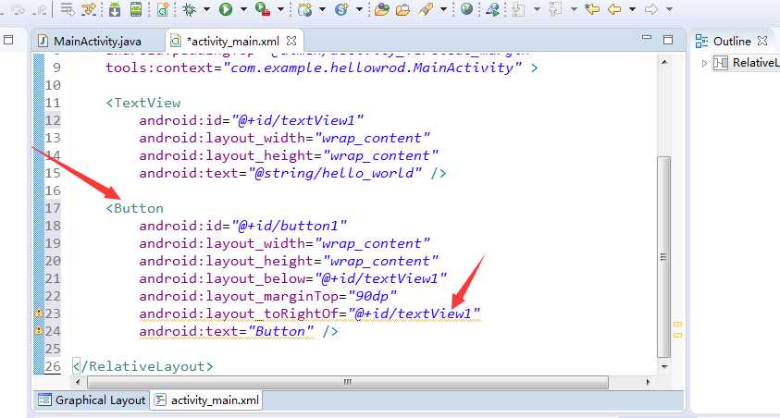
Task: Click the android:layout_toRightOf attribute
Action: [x=239, y=314]
